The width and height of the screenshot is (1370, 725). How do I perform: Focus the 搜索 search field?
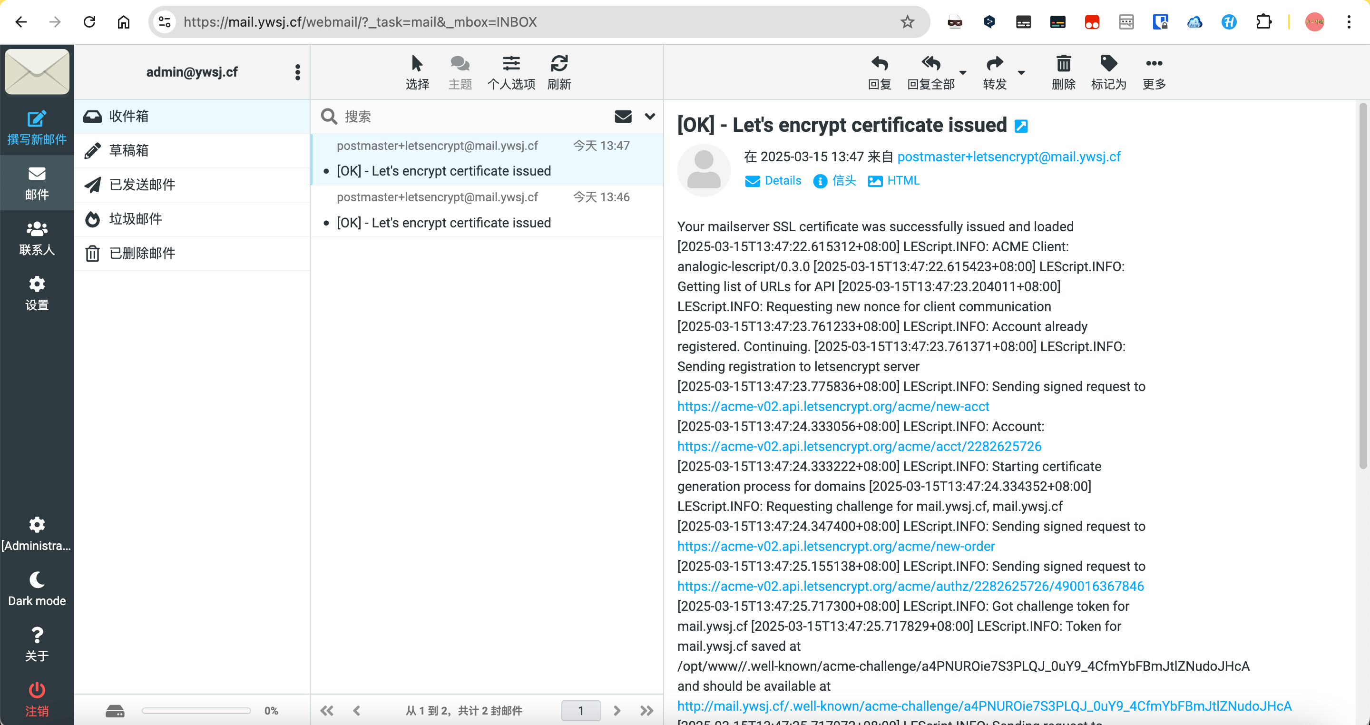click(x=473, y=117)
